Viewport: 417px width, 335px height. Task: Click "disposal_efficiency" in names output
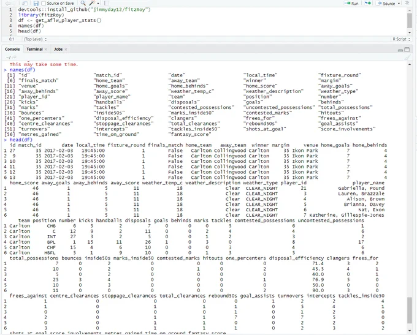tap(123, 118)
